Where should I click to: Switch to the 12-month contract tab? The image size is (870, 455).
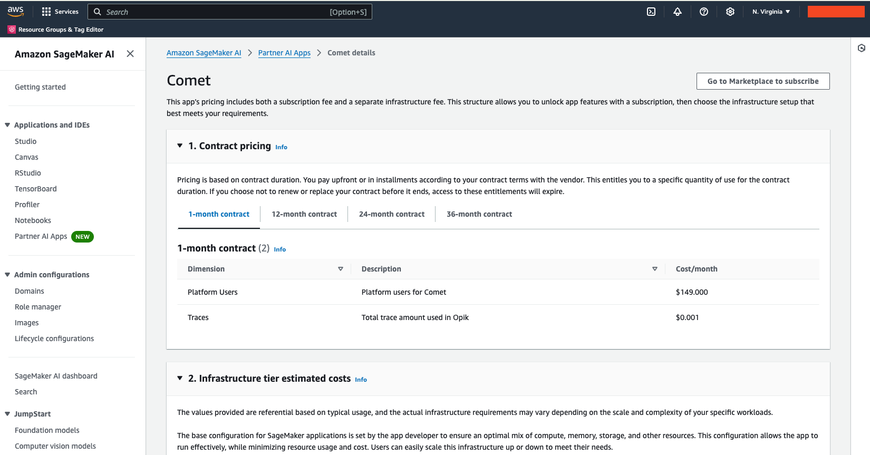coord(304,214)
